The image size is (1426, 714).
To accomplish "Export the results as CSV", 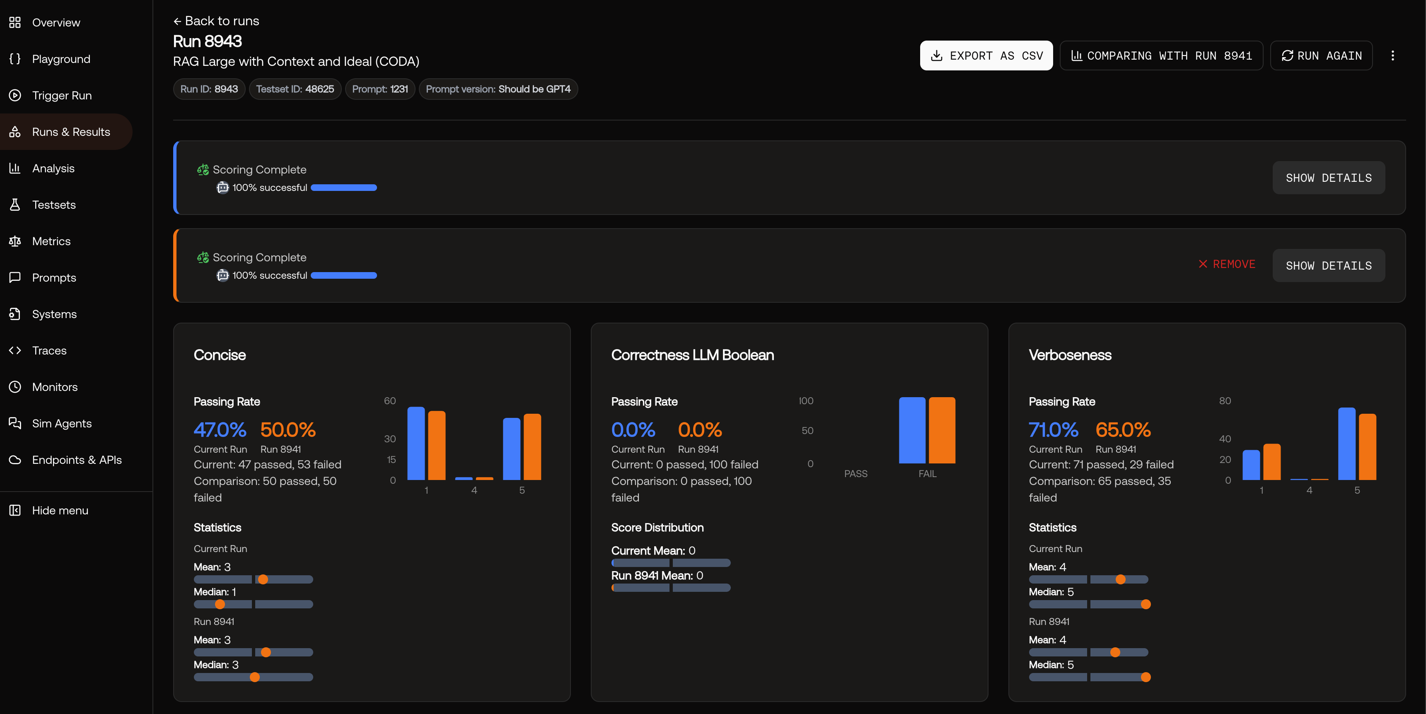I will tap(986, 55).
